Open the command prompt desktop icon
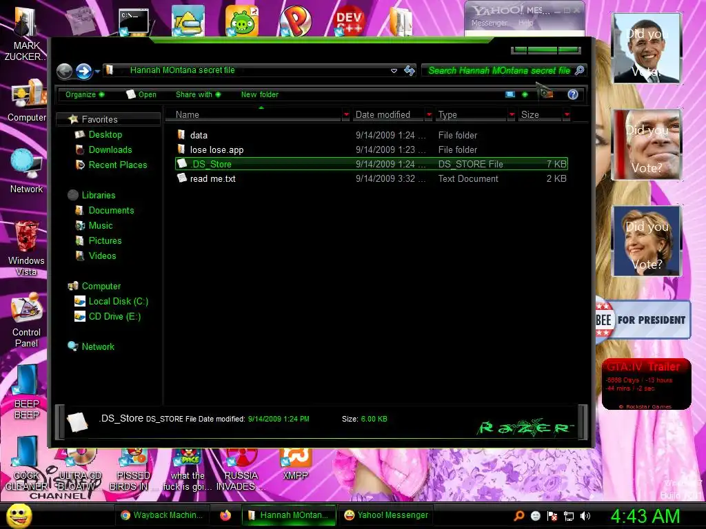The height and width of the screenshot is (529, 706). pos(134,21)
